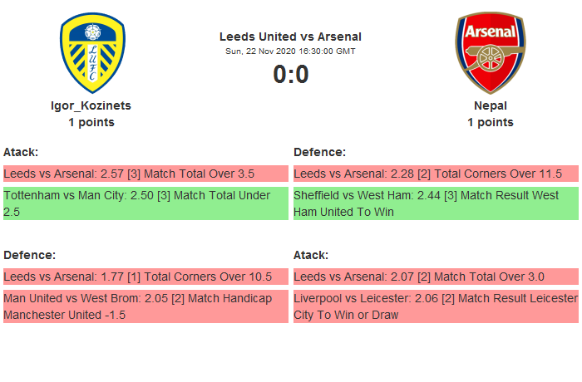
Task: Click the 22 Nov 2020 match date
Action: pyautogui.click(x=290, y=51)
